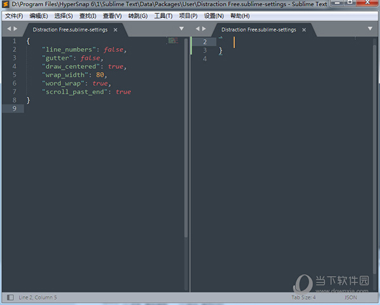Change JSON syntax in status bar

350,297
